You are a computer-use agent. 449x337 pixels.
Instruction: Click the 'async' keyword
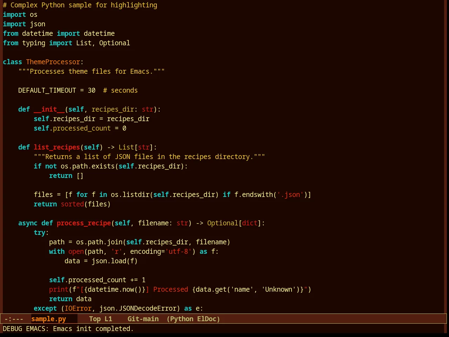28,223
